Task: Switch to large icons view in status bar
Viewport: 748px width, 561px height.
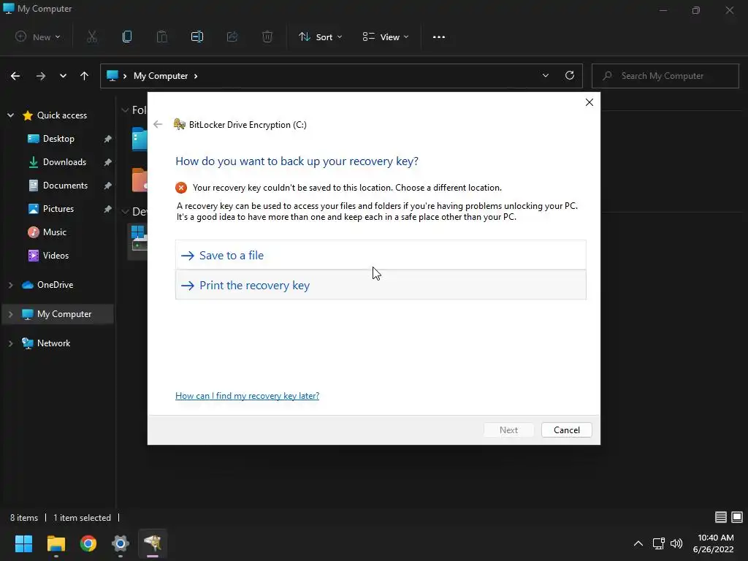Action: coord(737,517)
